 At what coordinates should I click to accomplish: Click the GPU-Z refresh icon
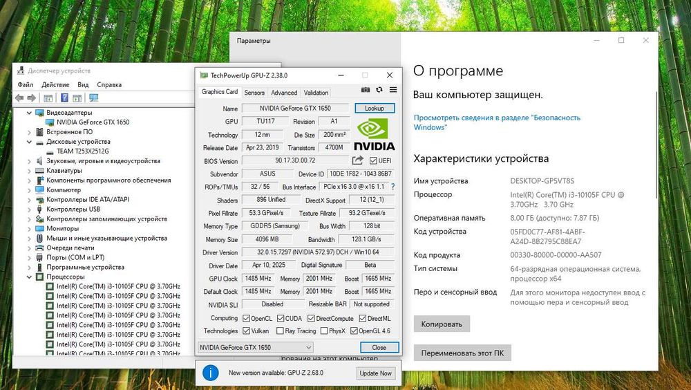click(x=379, y=90)
